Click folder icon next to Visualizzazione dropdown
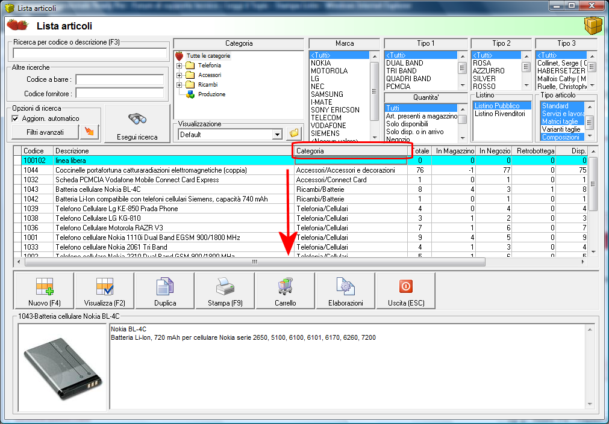 click(x=294, y=134)
